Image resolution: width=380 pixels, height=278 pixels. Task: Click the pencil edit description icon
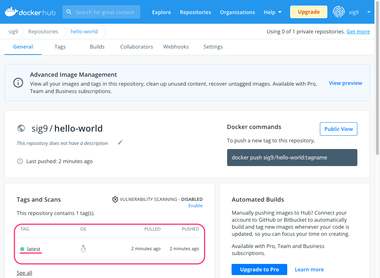(120, 142)
